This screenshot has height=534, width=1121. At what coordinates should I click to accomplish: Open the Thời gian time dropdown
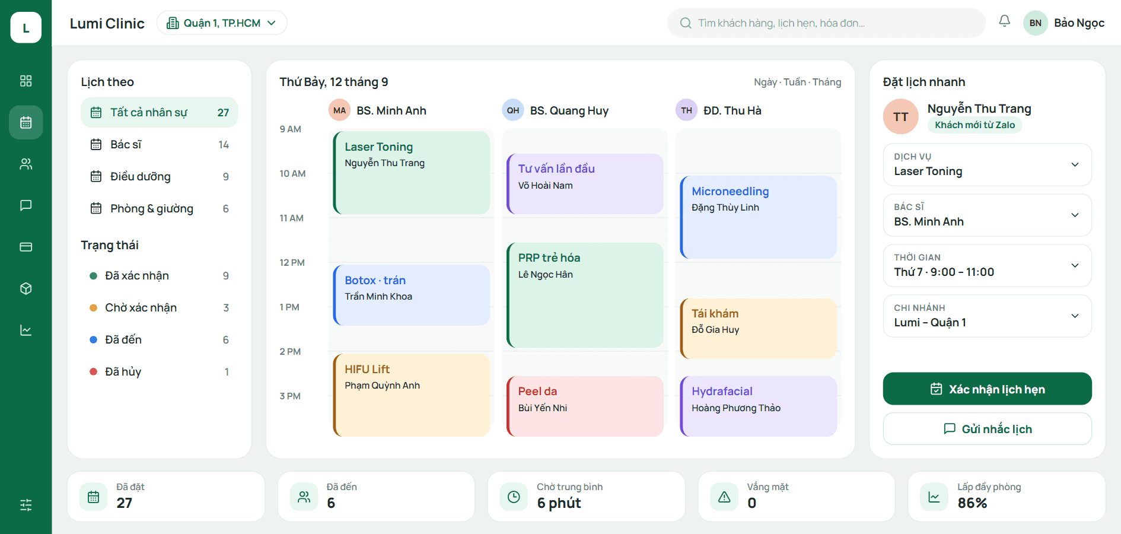click(987, 266)
